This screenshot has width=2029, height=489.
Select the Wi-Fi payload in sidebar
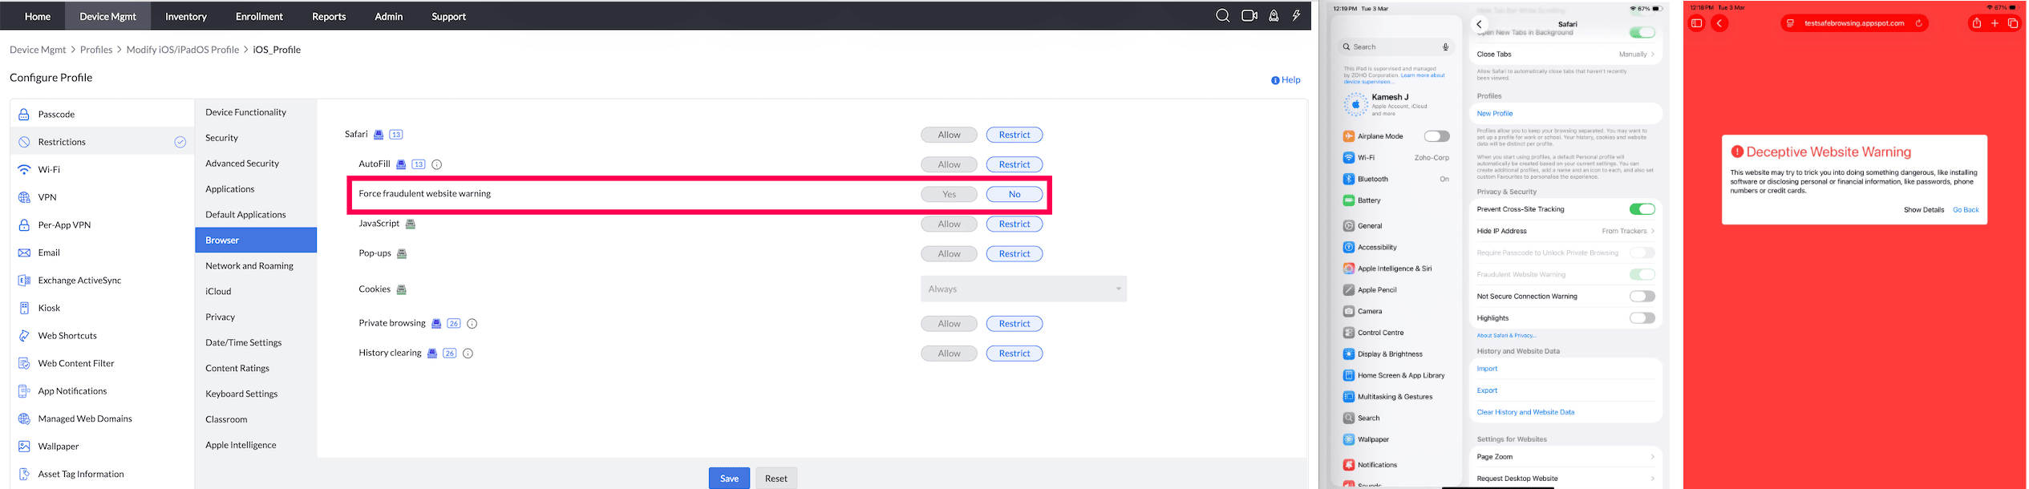tap(102, 169)
